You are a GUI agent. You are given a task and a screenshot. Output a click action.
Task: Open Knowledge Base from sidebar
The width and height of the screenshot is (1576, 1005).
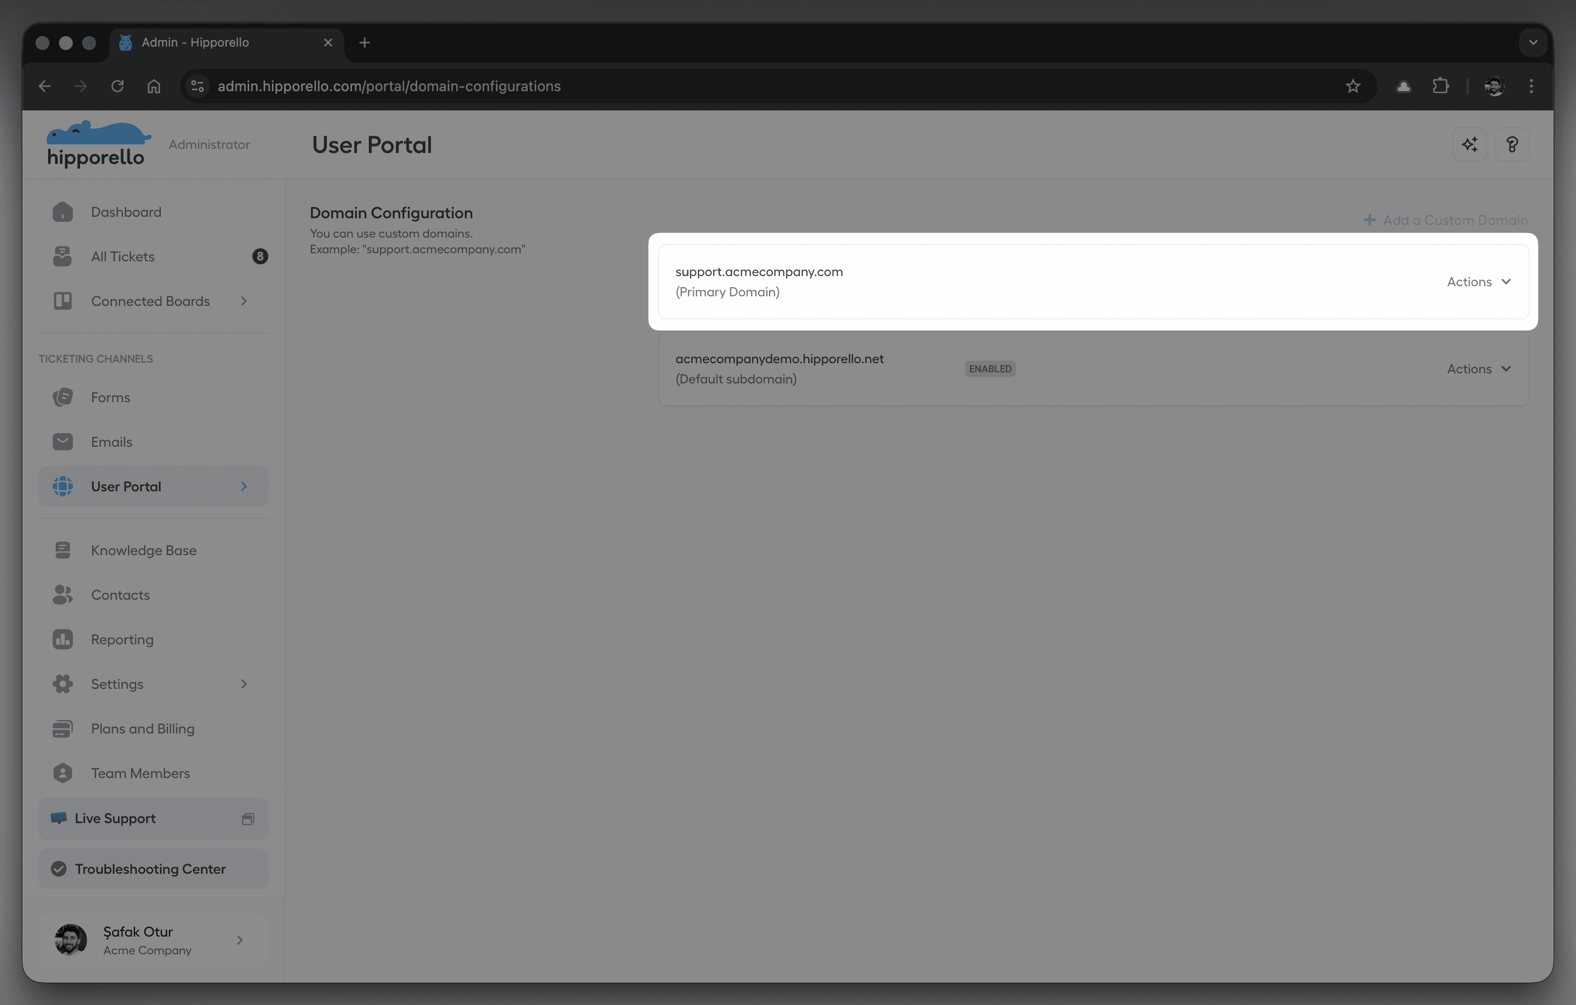point(143,551)
